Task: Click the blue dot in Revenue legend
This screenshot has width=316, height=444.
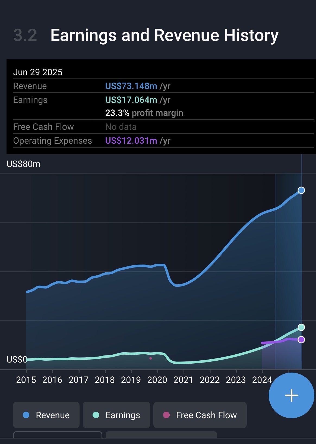Action: point(26,415)
